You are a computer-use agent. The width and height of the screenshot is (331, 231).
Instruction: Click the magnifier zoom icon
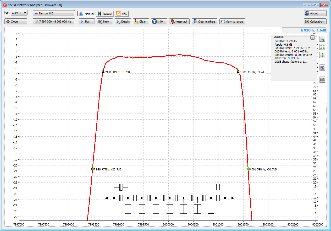[x=322, y=39]
